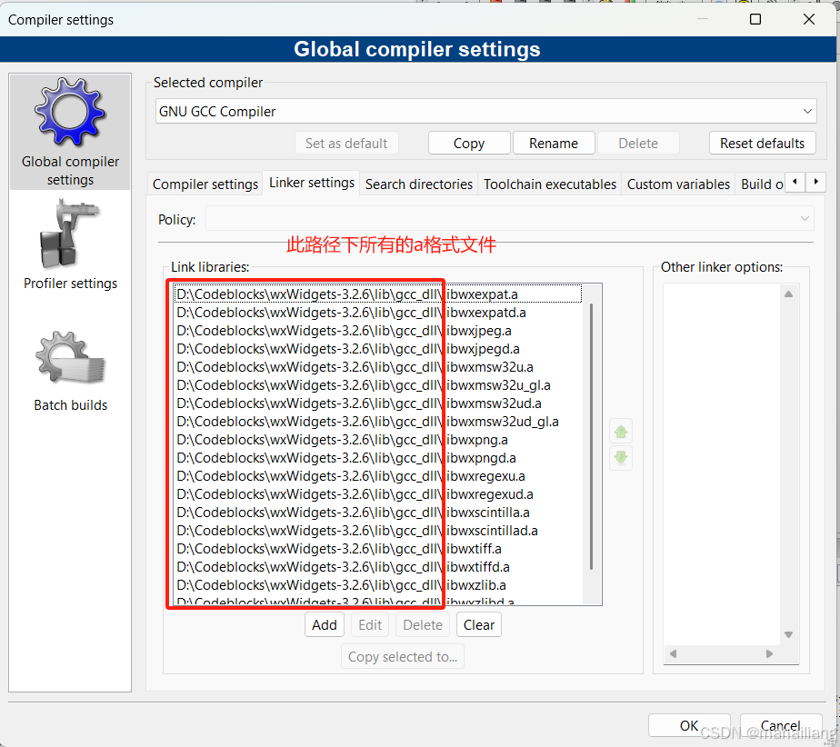Click down arrow of Other linker options scrollbar
Screen dimensions: 840x747
tap(788, 634)
